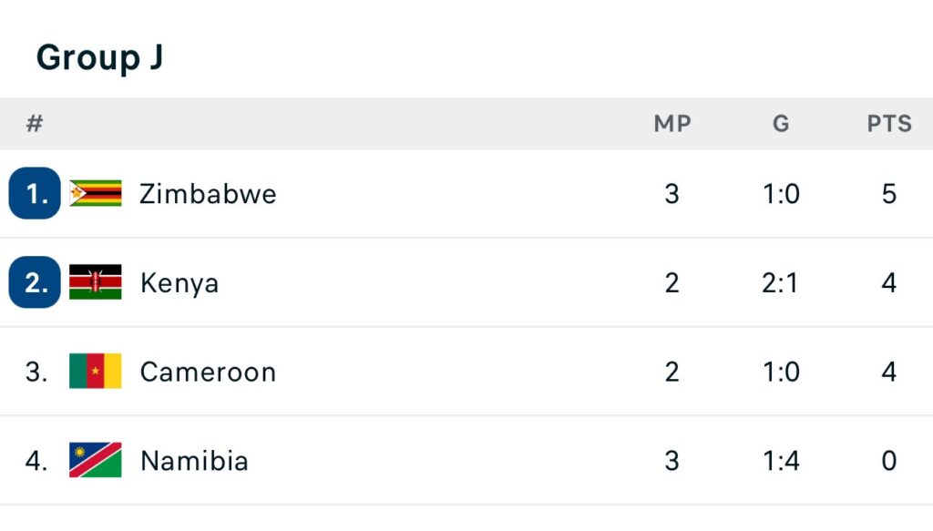Select Namibia's goals value 1:4
Screen dimensions: 933x531
click(x=781, y=461)
